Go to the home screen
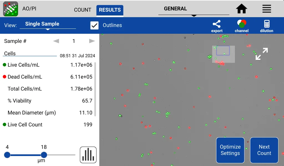This screenshot has width=284, height=166. (x=241, y=9)
